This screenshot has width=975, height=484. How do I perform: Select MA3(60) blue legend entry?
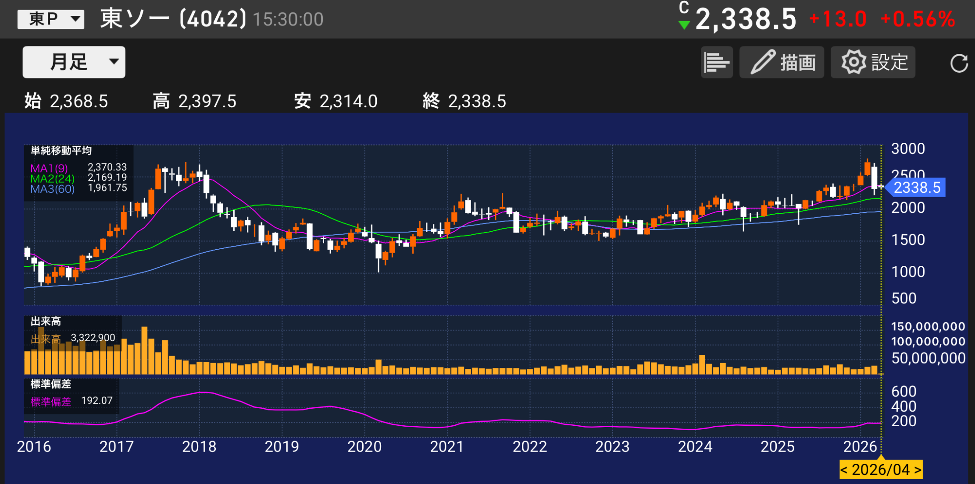coord(52,189)
